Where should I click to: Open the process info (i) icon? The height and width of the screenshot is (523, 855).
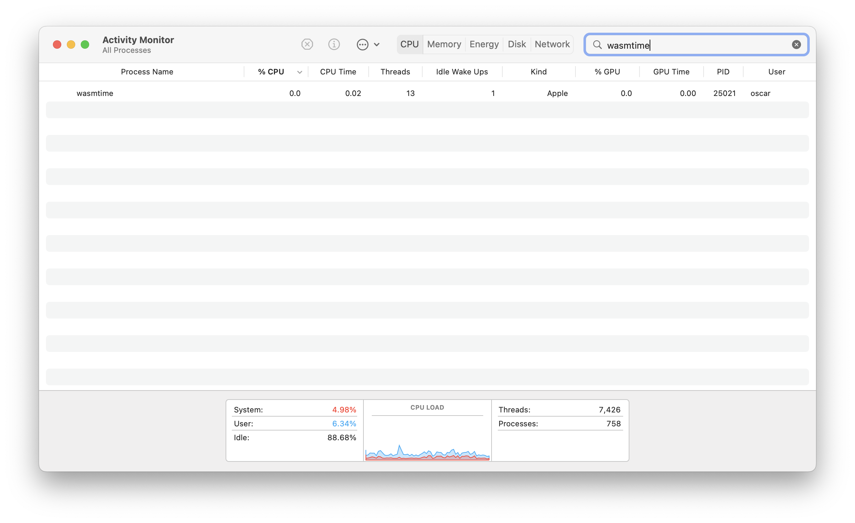334,45
